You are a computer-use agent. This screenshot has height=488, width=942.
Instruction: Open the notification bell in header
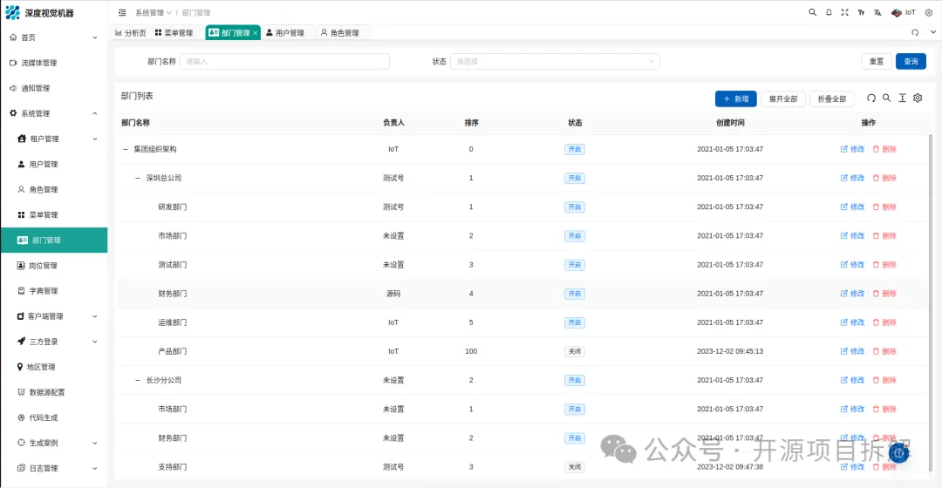coord(829,12)
